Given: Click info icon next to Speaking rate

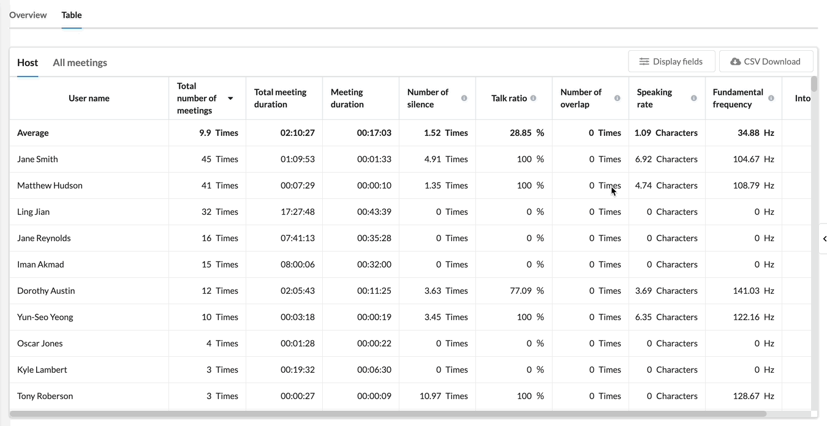Looking at the screenshot, I should (x=693, y=98).
